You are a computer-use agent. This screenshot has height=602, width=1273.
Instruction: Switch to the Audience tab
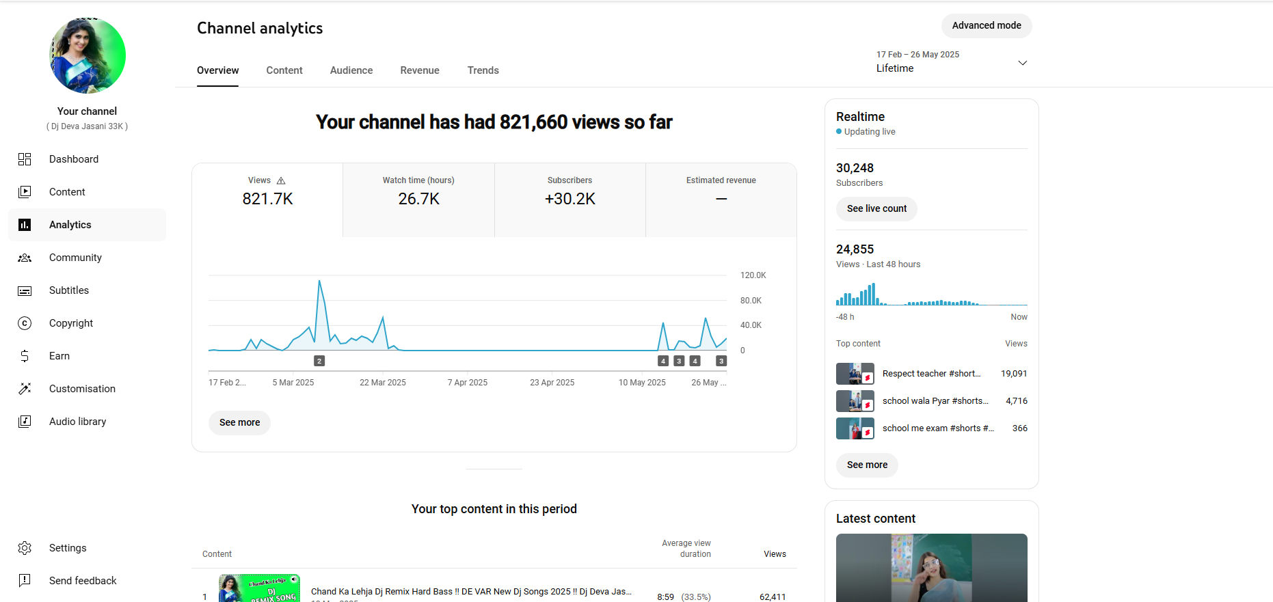coord(351,70)
